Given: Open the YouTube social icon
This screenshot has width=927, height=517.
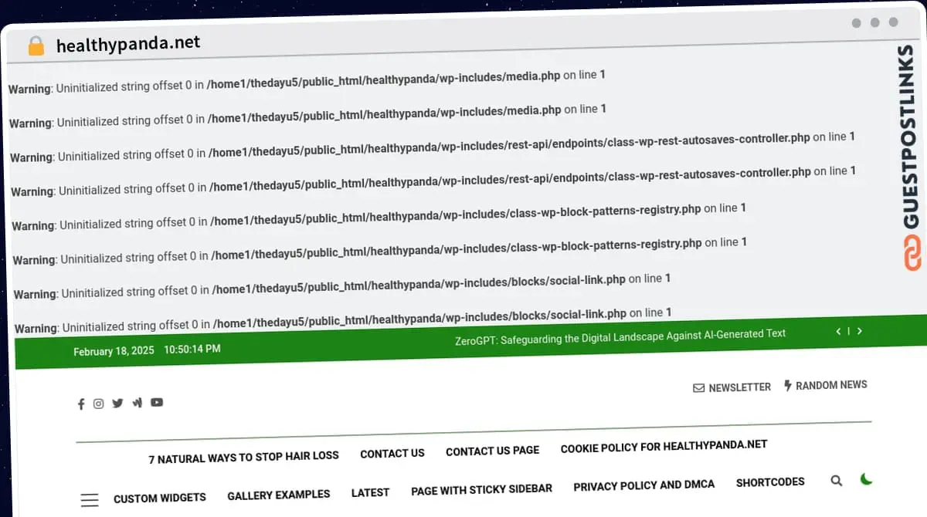Looking at the screenshot, I should point(157,402).
